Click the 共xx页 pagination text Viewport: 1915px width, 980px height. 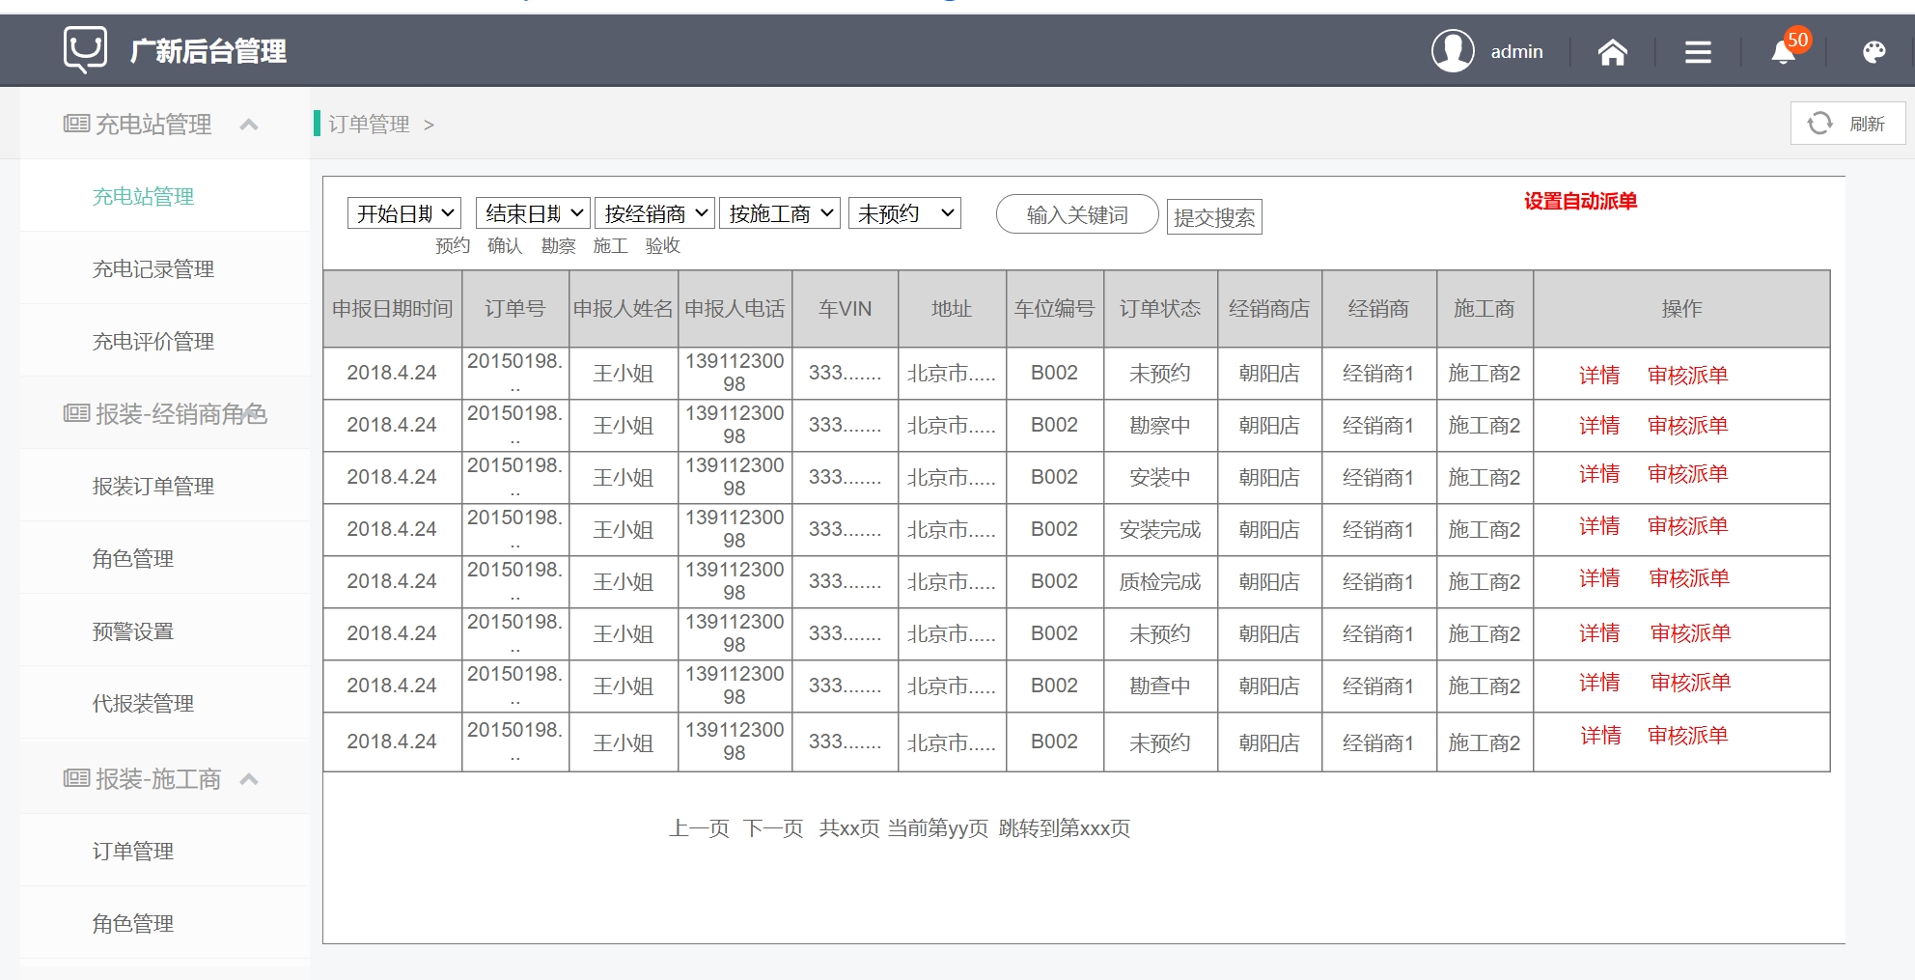849,827
